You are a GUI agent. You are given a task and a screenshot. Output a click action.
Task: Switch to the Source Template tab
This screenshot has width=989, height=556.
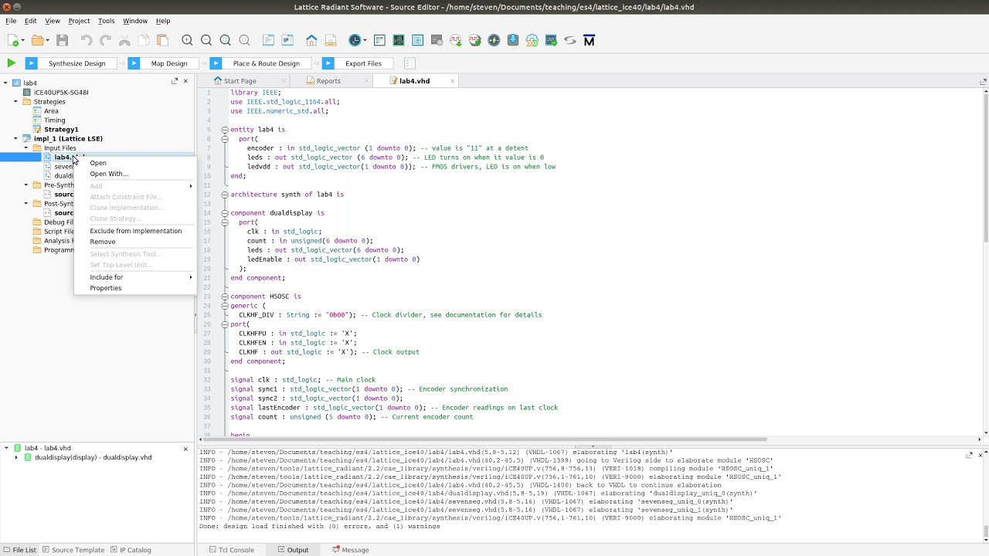(x=73, y=550)
